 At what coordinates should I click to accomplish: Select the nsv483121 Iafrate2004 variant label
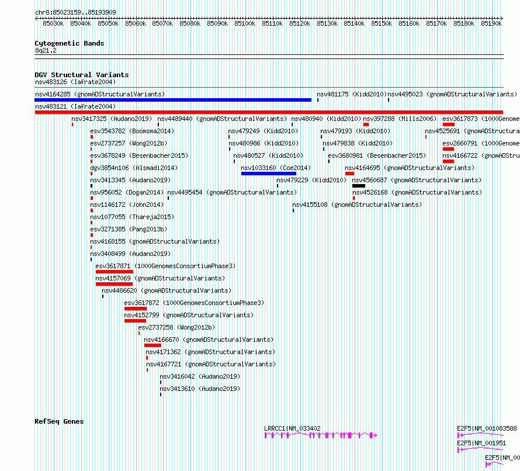(x=75, y=106)
